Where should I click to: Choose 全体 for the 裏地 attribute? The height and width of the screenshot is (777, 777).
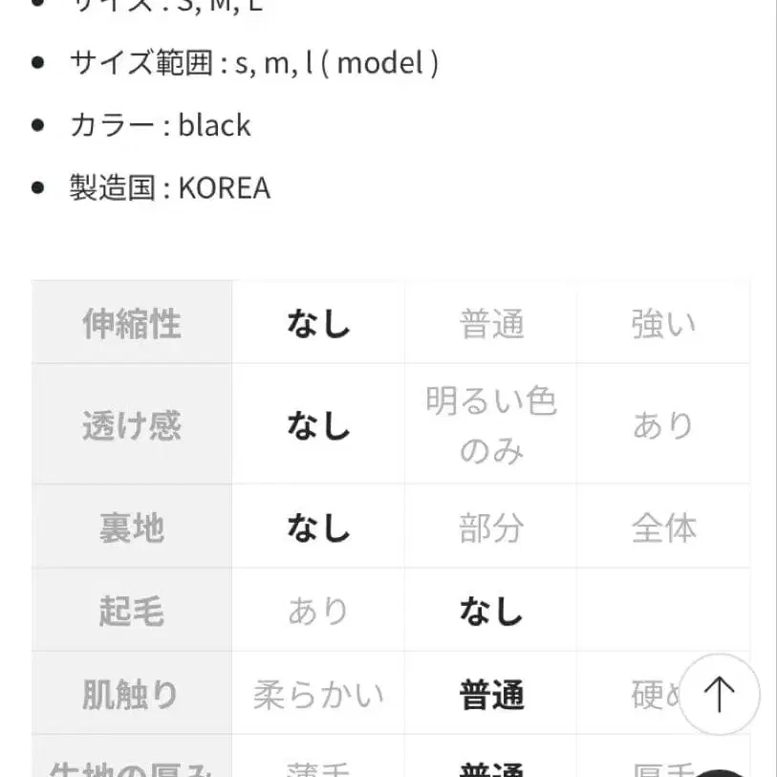(663, 527)
